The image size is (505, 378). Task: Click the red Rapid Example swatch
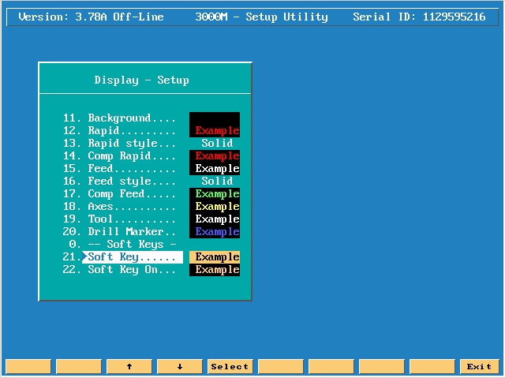pos(215,131)
